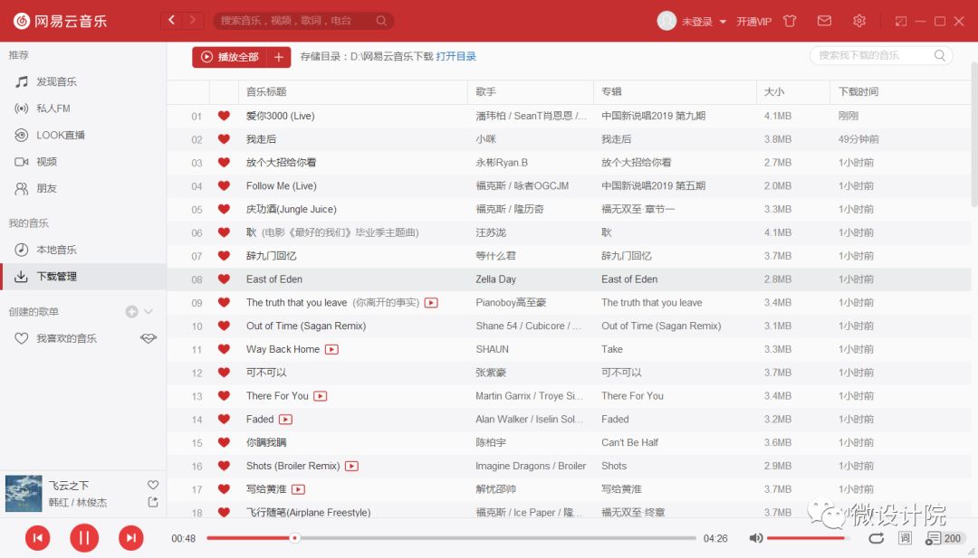Toggle like heart for East of Eden
Image resolution: width=978 pixels, height=558 pixels.
pos(224,279)
